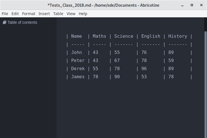Click Peter's Science score 67

pos(117,61)
